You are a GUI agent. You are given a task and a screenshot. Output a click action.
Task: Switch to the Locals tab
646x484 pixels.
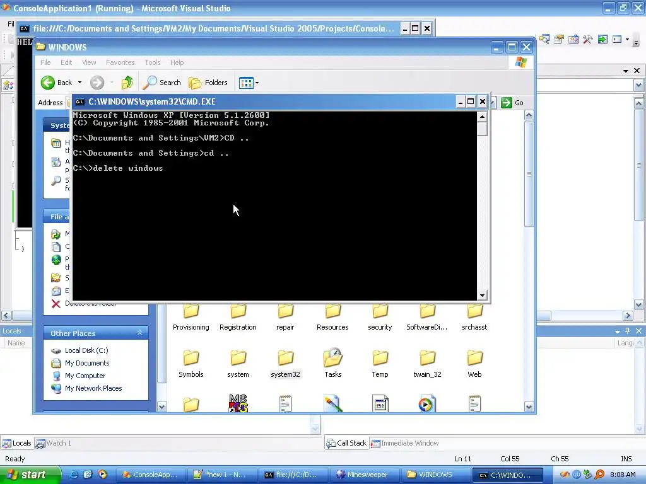click(17, 443)
